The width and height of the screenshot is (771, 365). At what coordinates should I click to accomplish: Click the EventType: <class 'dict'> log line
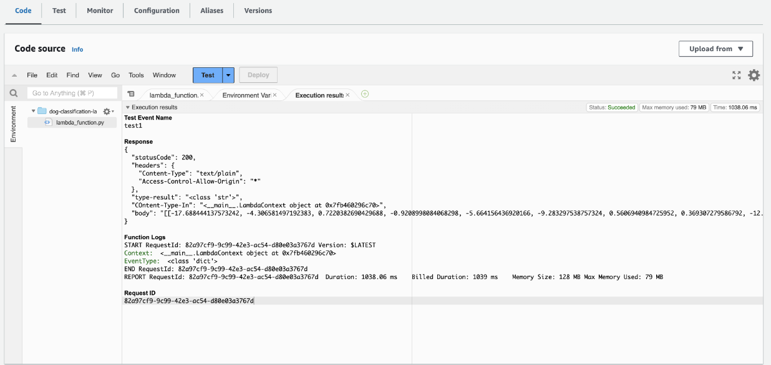(170, 261)
